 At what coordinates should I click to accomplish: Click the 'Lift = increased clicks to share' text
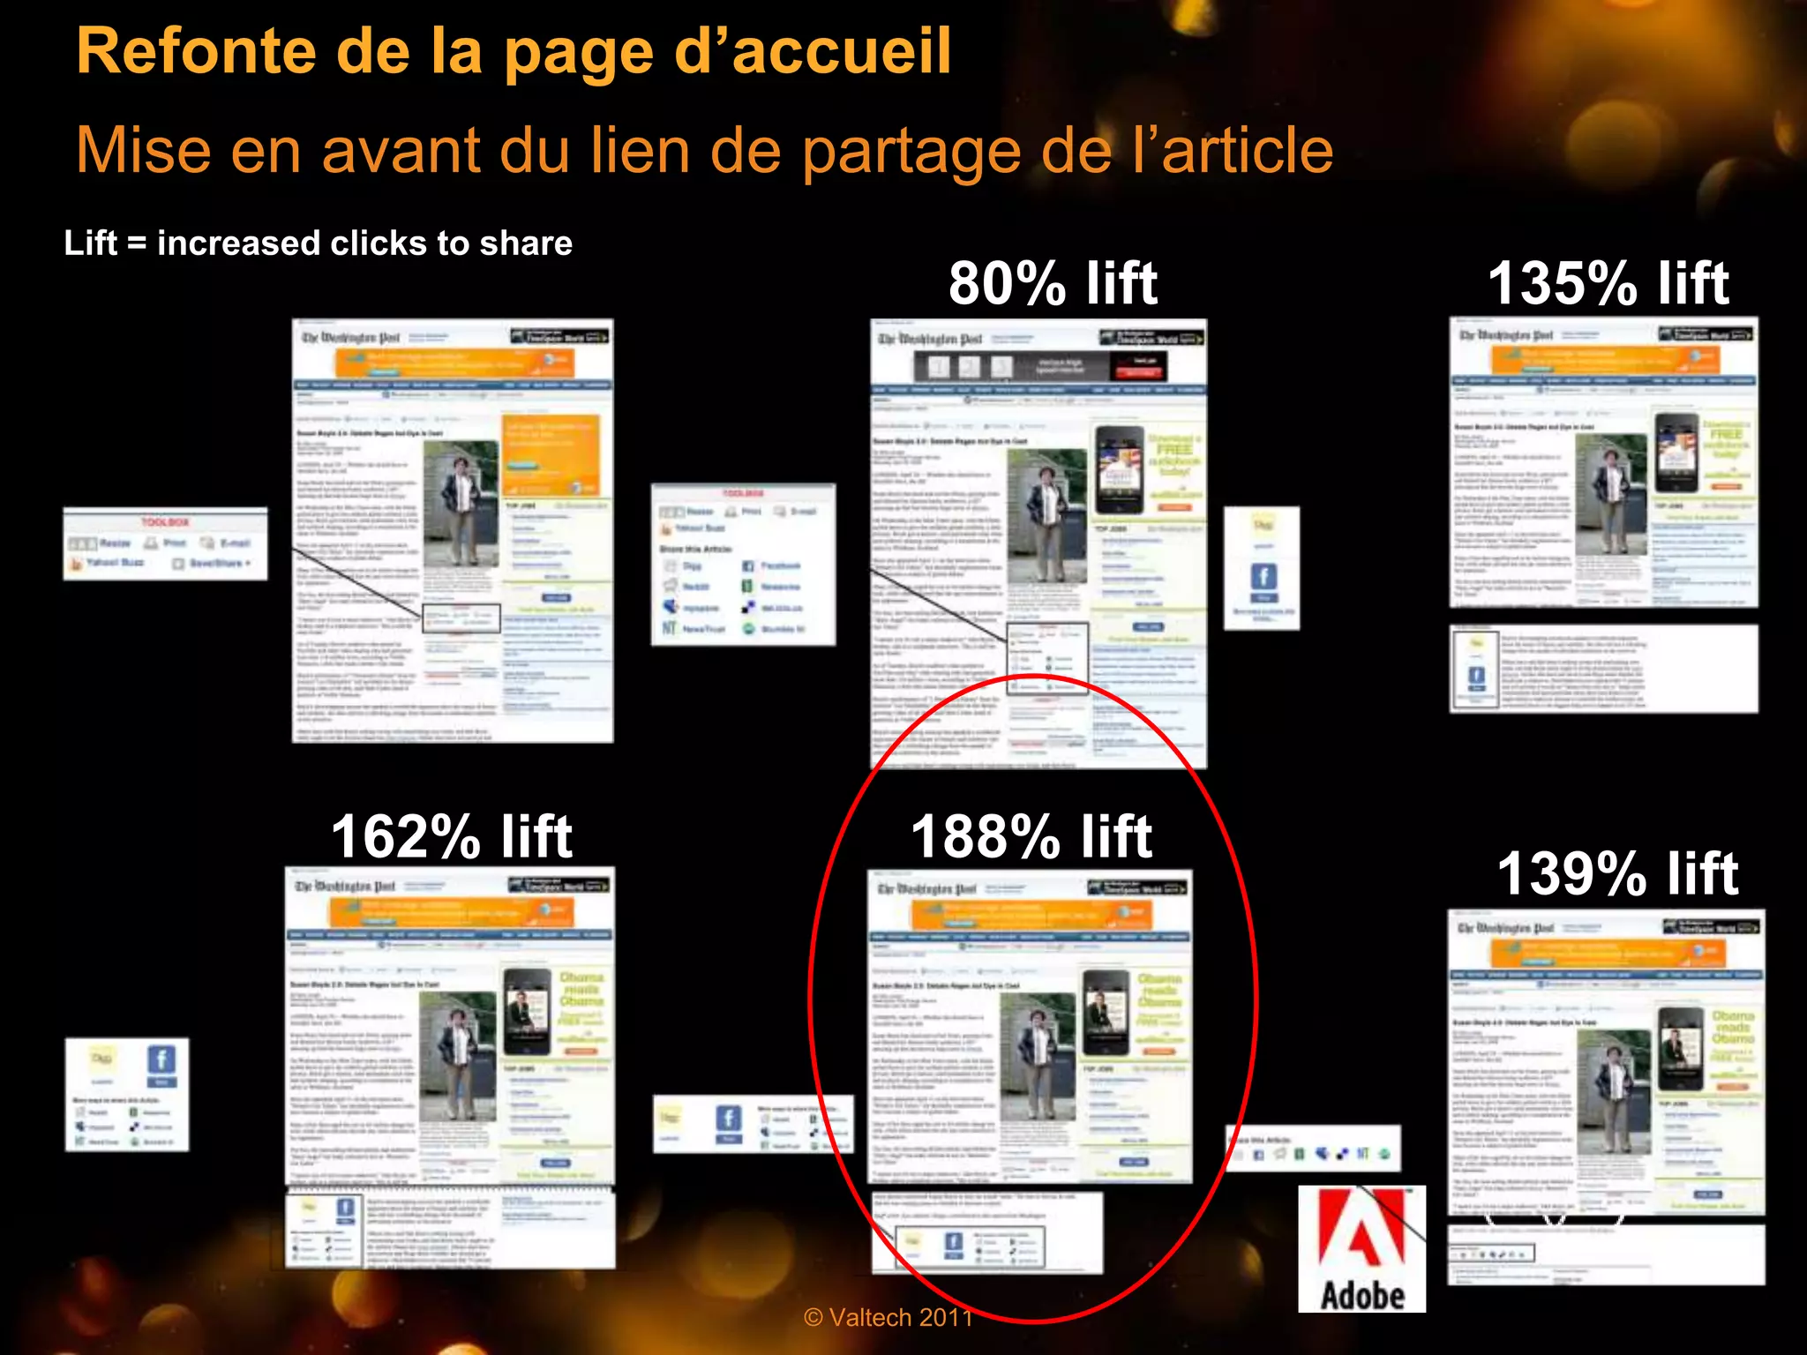[x=318, y=243]
